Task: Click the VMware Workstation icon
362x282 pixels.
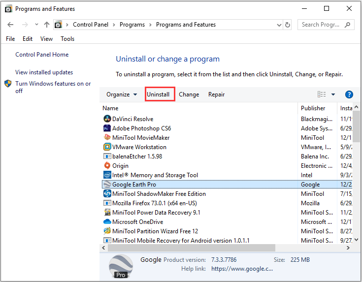Action: [107, 147]
